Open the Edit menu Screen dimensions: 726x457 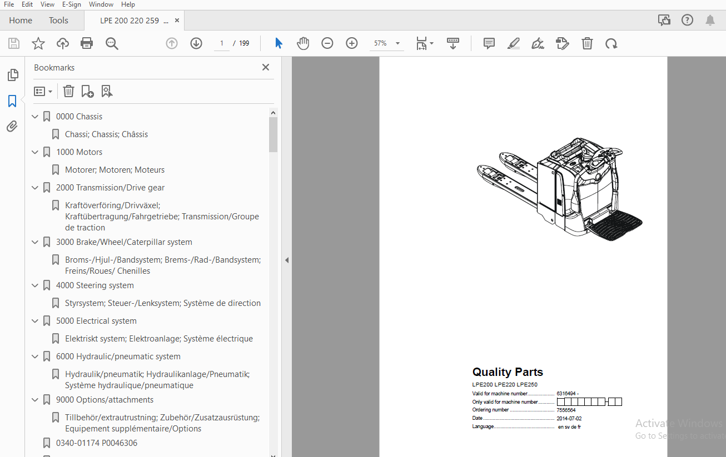coord(27,4)
